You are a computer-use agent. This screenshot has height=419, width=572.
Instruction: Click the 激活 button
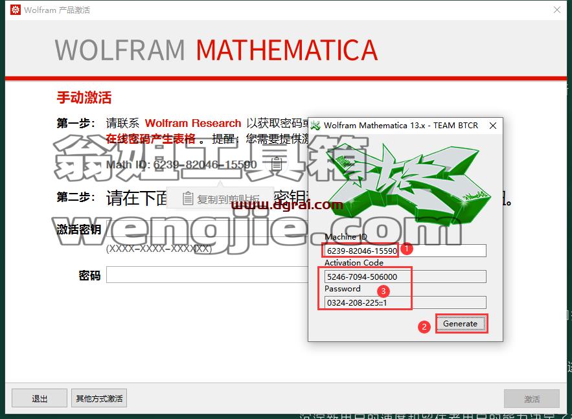(531, 398)
